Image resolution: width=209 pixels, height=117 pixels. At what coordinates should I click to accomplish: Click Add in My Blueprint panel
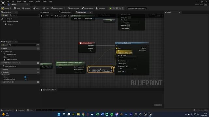pyautogui.click(x=5, y=45)
